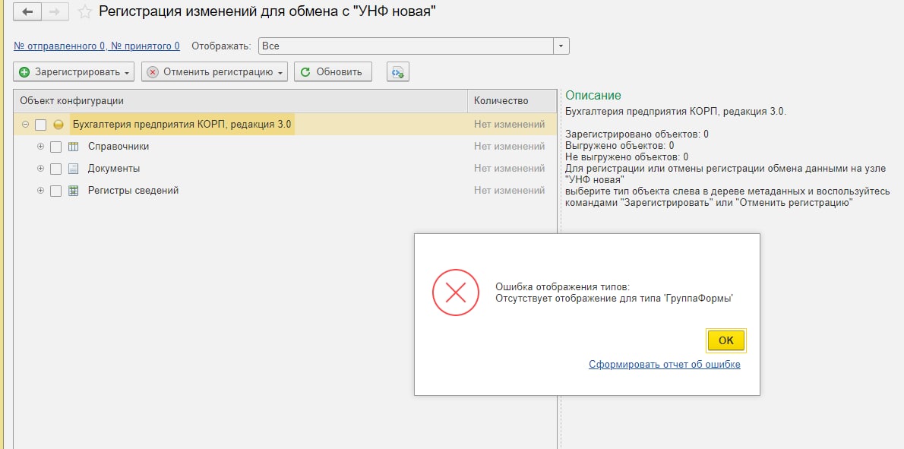This screenshot has width=904, height=449.
Task: Open Сформировать отчет об ошибке link
Action: pos(664,364)
